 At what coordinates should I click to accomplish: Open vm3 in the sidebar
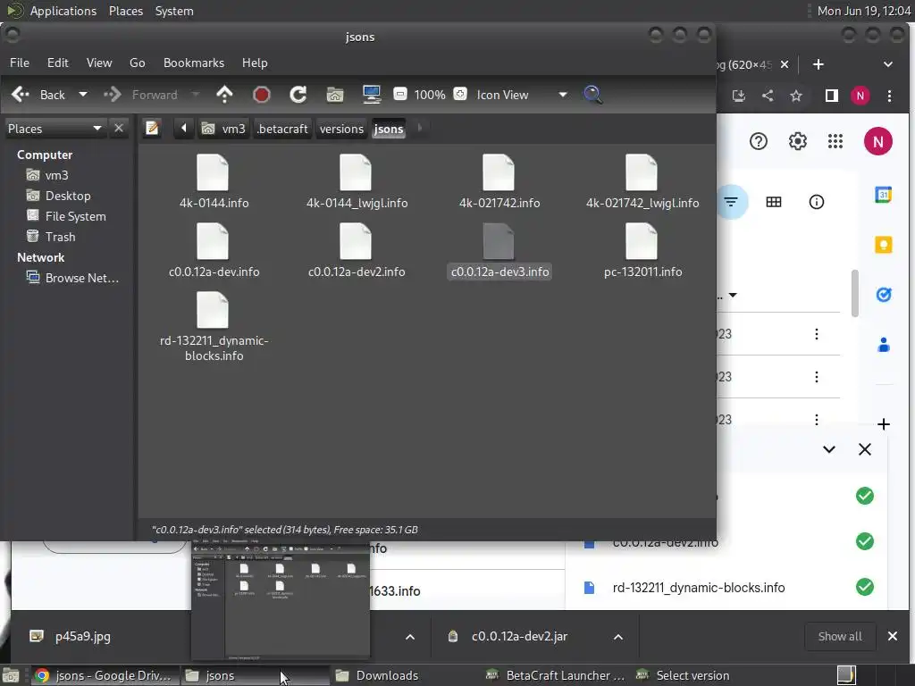coord(56,175)
